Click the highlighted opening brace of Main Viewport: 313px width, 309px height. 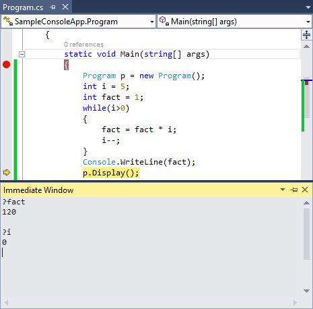click(66, 65)
